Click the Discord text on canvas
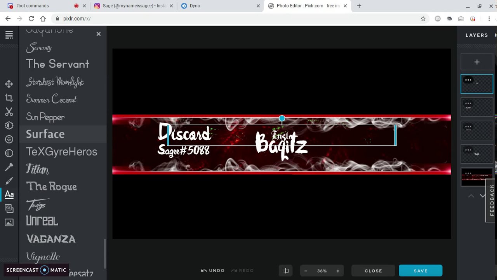Screen dimensions: 497x280 (184, 133)
